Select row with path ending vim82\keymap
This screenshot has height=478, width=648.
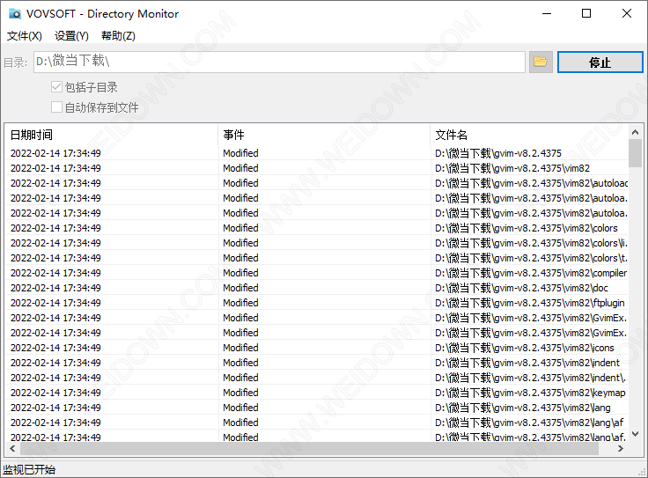[x=317, y=393]
